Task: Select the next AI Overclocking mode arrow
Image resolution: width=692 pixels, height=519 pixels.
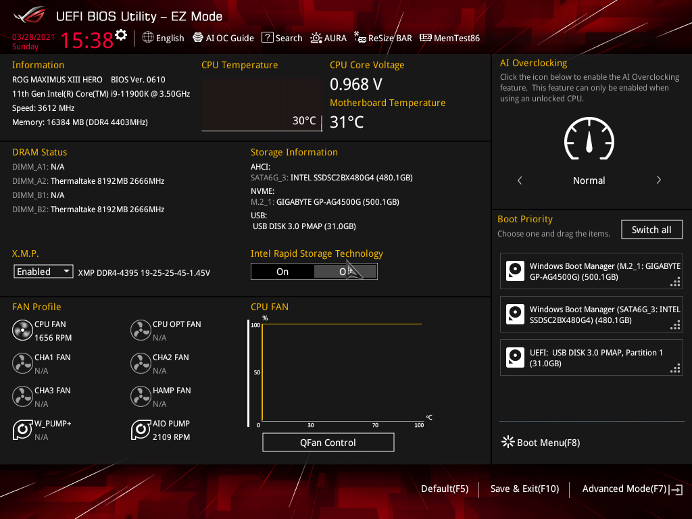Action: coord(658,180)
